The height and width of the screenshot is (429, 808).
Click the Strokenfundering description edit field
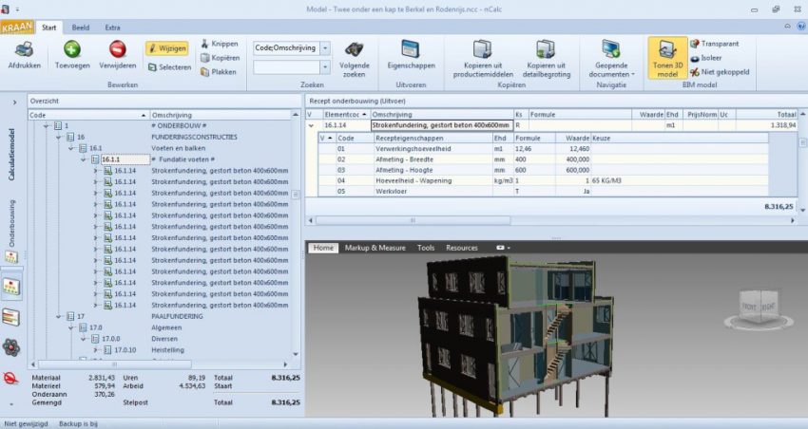(x=442, y=125)
